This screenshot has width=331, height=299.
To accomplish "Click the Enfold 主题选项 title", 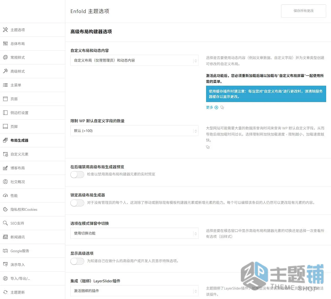I will coord(90,11).
